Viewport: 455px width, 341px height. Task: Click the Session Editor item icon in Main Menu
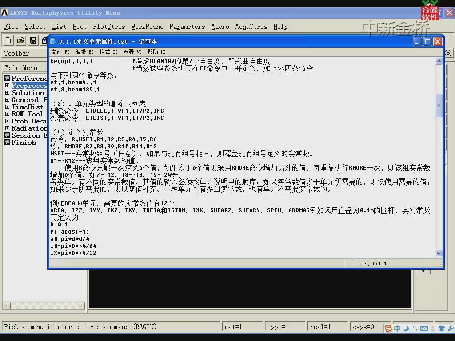[x=7, y=135]
